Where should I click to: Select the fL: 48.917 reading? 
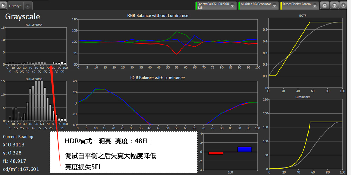click(14, 161)
